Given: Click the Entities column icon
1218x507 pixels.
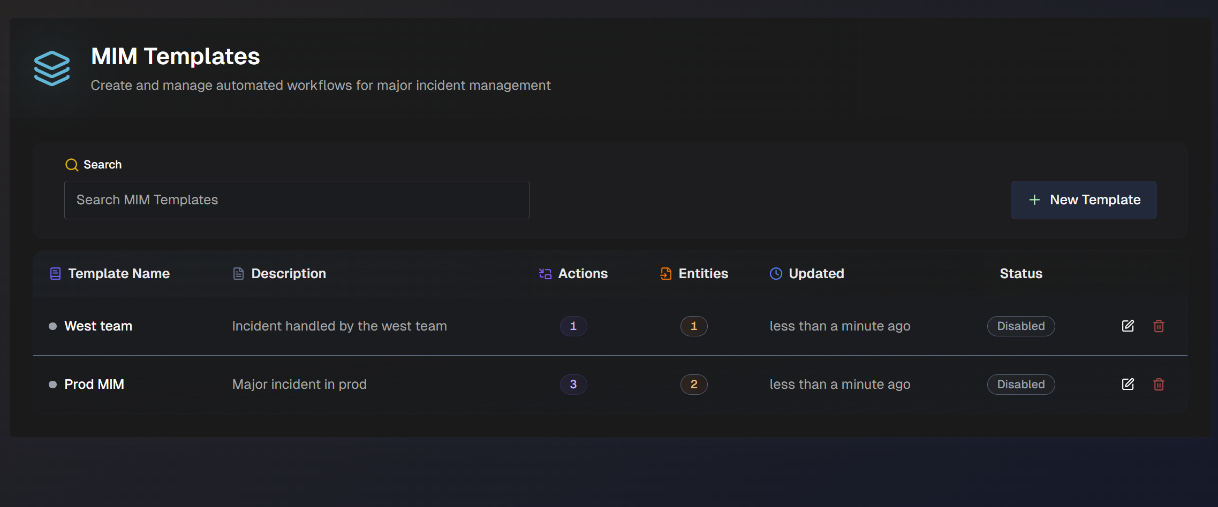Looking at the screenshot, I should [666, 273].
